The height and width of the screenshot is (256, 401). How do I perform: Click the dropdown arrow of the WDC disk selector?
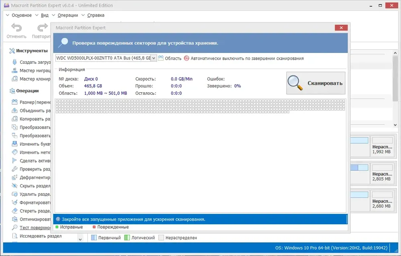coord(154,58)
